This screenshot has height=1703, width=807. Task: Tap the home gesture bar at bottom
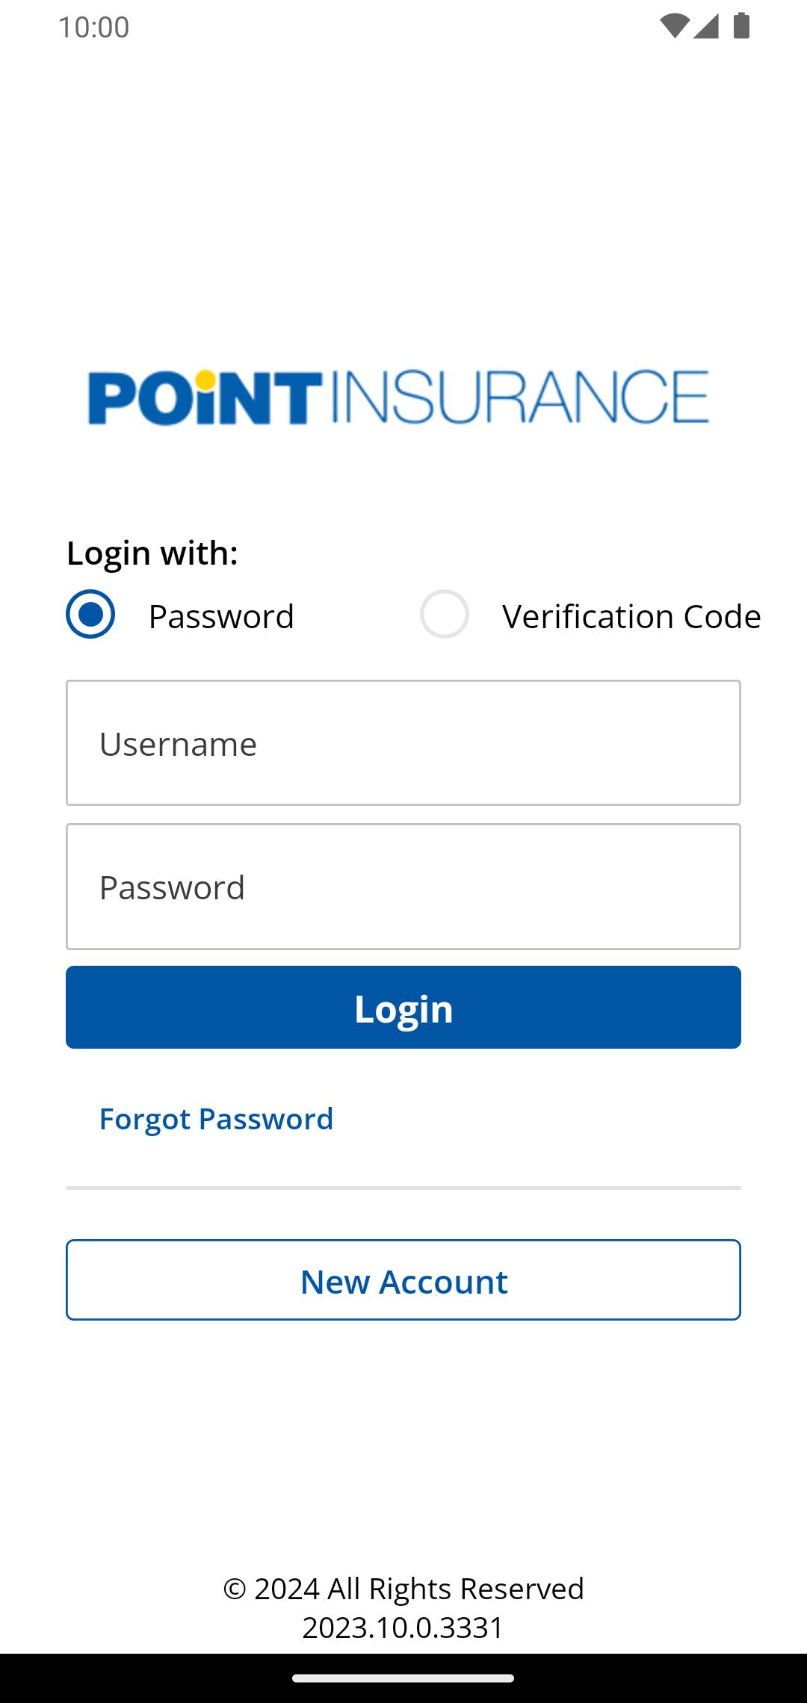pyautogui.click(x=403, y=1678)
